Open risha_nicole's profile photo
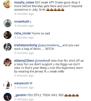 click(8, 35)
